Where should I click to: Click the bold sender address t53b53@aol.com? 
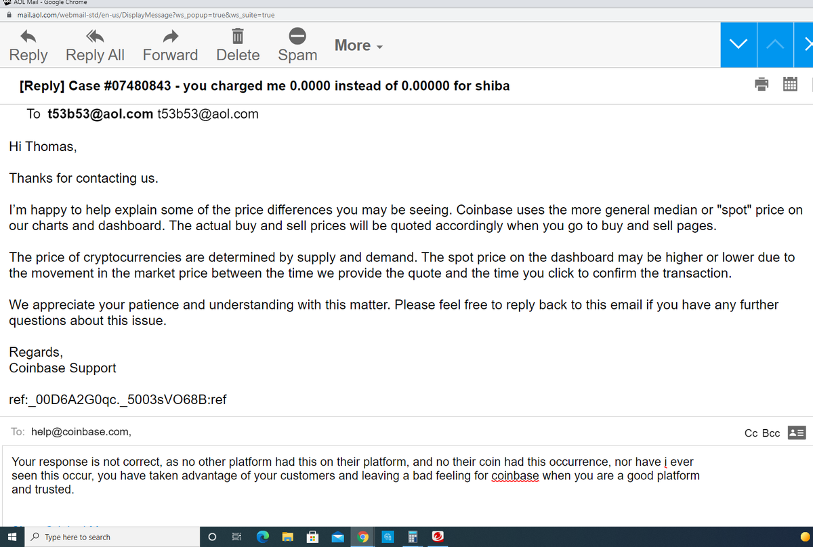[100, 114]
